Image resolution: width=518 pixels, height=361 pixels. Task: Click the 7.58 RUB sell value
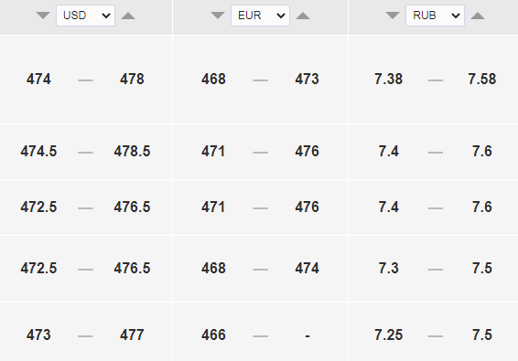[482, 80]
